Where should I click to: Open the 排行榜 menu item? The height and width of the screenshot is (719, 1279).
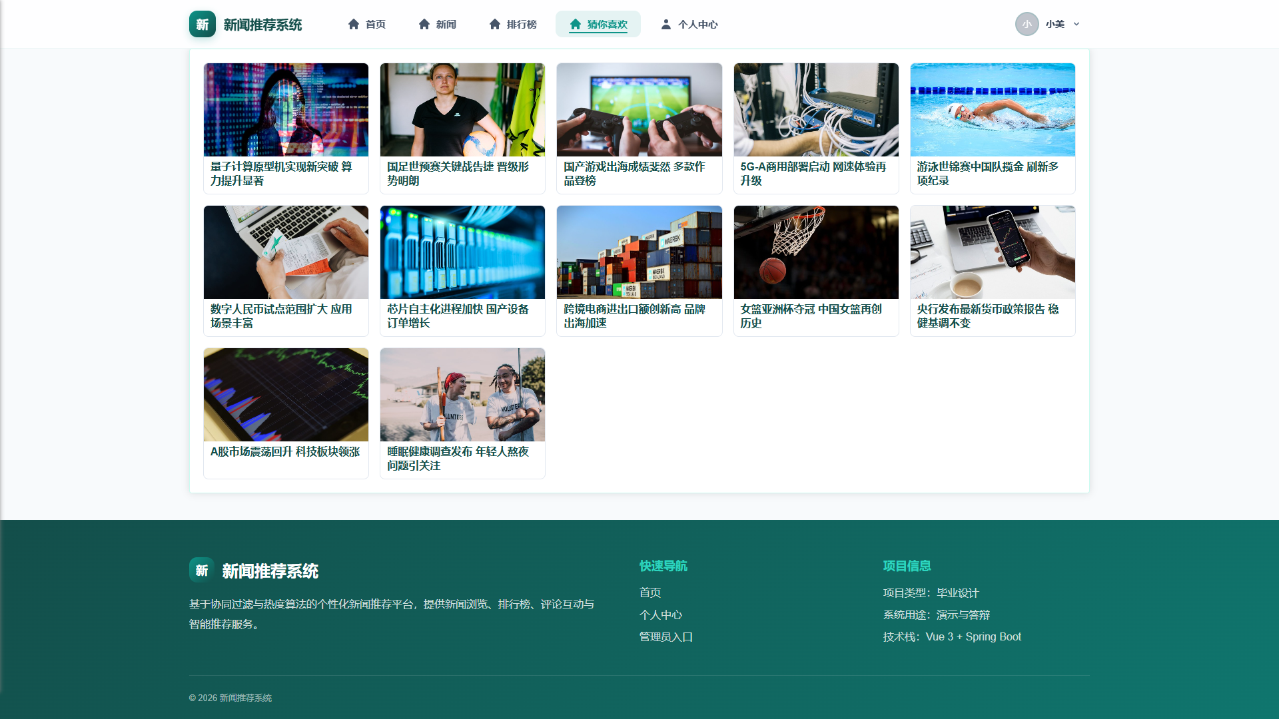click(x=513, y=24)
